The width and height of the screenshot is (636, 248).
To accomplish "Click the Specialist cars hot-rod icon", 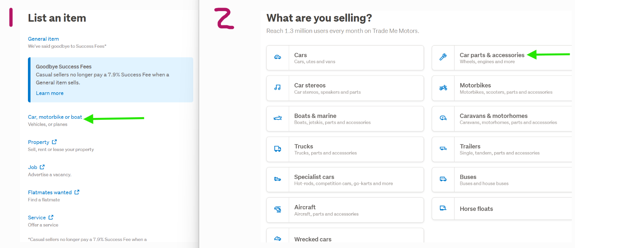I will (278, 179).
